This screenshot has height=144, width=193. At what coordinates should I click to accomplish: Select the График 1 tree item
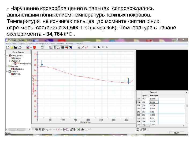(20, 69)
